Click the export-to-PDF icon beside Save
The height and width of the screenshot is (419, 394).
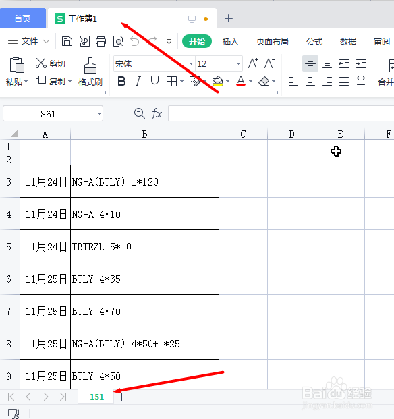tap(84, 41)
